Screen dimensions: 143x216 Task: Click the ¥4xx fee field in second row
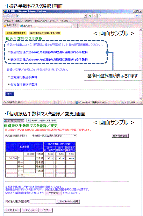coord(71,158)
